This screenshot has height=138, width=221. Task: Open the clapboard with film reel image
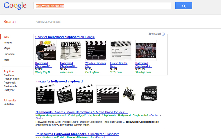pos(129,94)
